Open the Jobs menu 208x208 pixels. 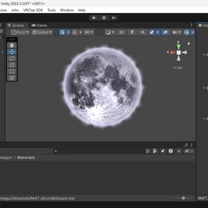pyautogui.click(x=15, y=10)
